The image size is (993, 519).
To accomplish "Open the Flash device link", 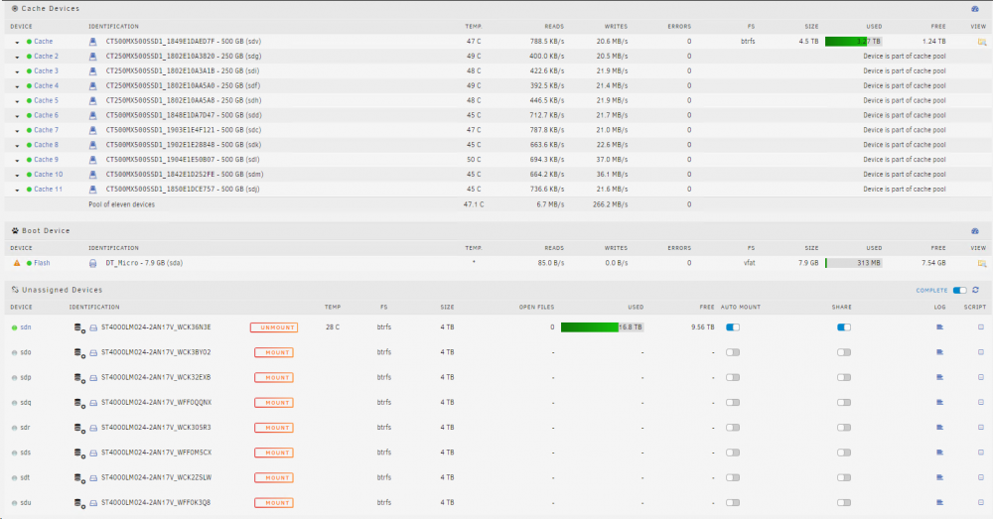I will pyautogui.click(x=42, y=263).
